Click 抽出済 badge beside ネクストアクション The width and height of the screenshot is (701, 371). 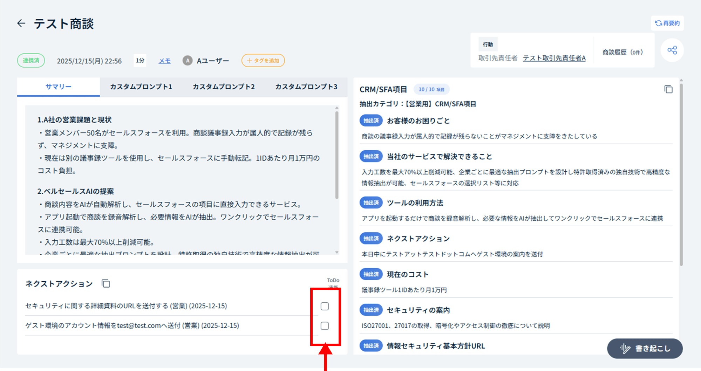(371, 239)
